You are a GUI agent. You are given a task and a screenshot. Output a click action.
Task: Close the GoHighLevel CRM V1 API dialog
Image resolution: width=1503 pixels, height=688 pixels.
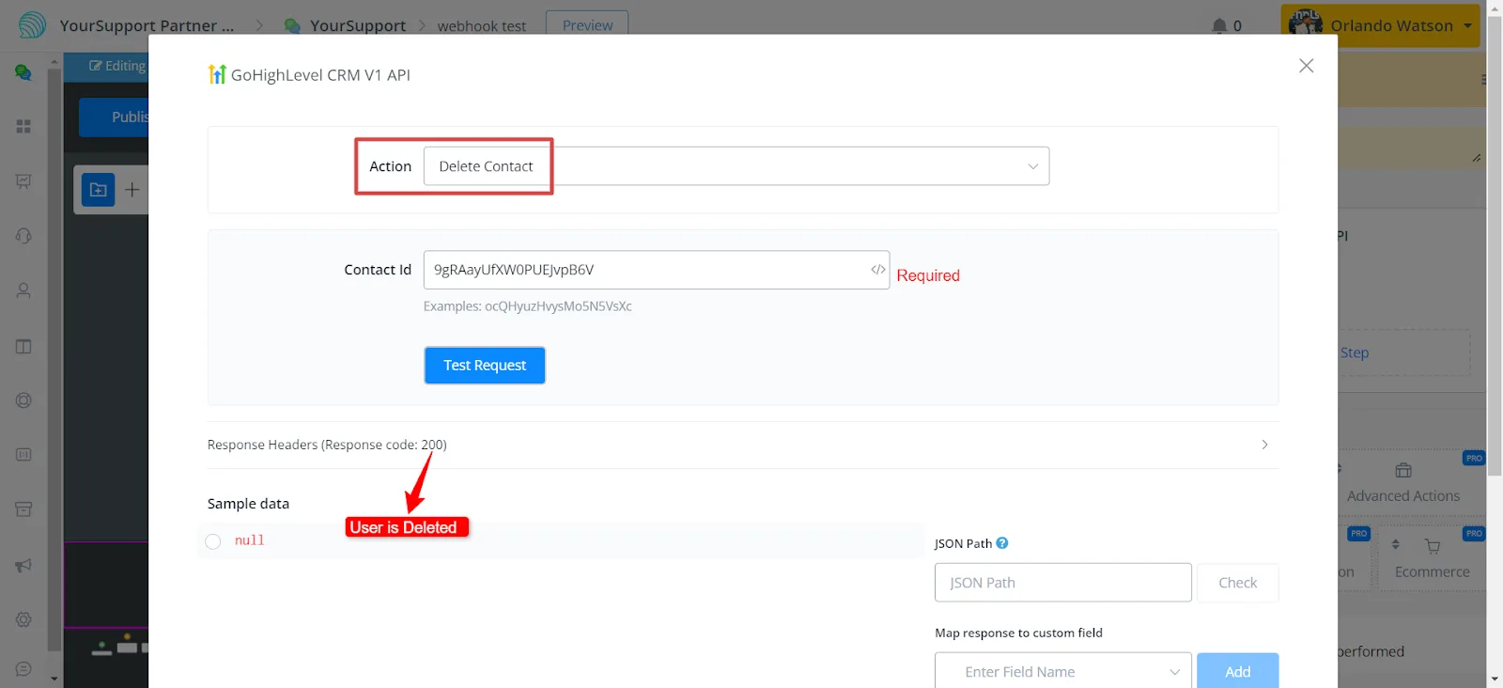1306,66
